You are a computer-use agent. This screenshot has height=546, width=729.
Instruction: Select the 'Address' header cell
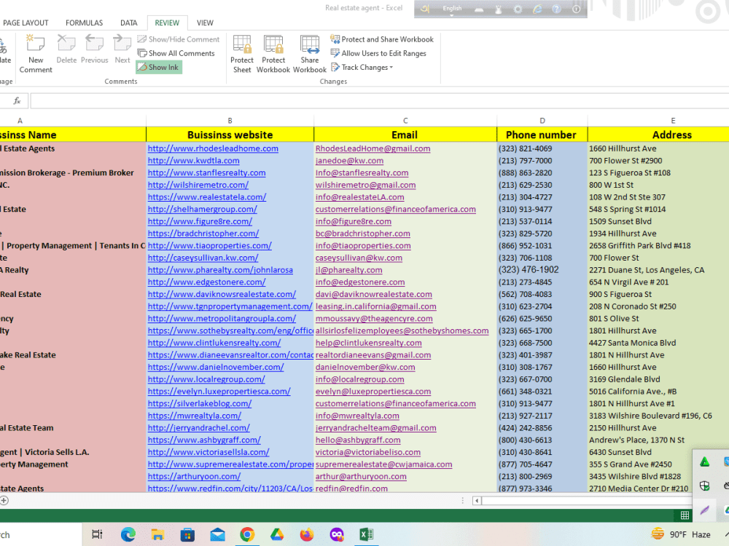pyautogui.click(x=658, y=135)
